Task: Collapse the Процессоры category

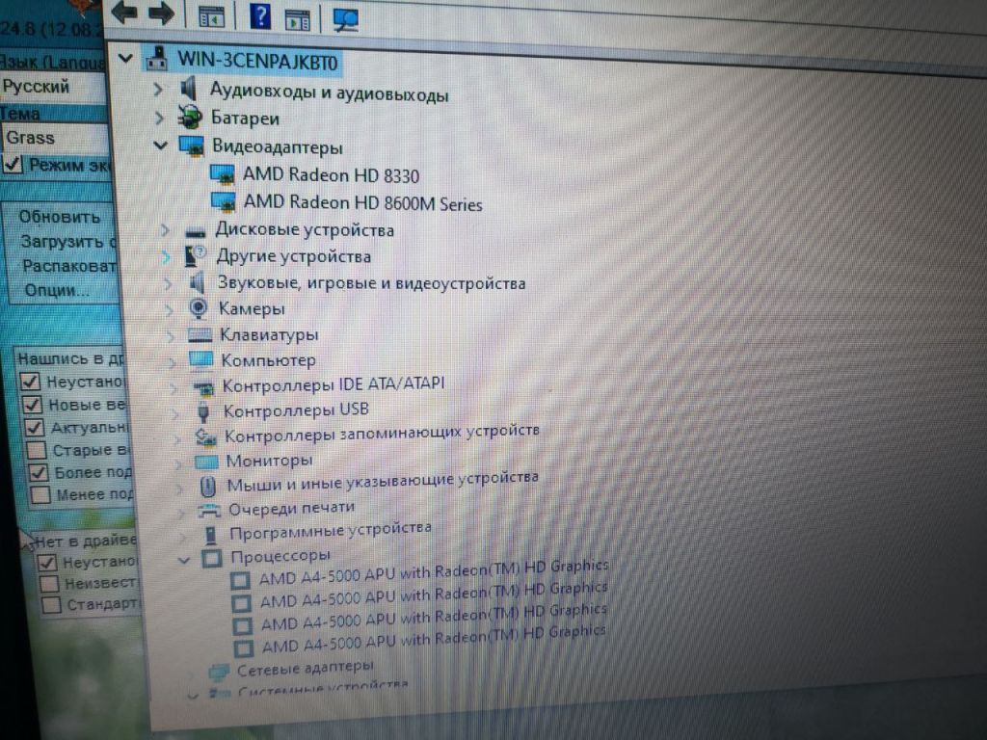Action: point(184,560)
